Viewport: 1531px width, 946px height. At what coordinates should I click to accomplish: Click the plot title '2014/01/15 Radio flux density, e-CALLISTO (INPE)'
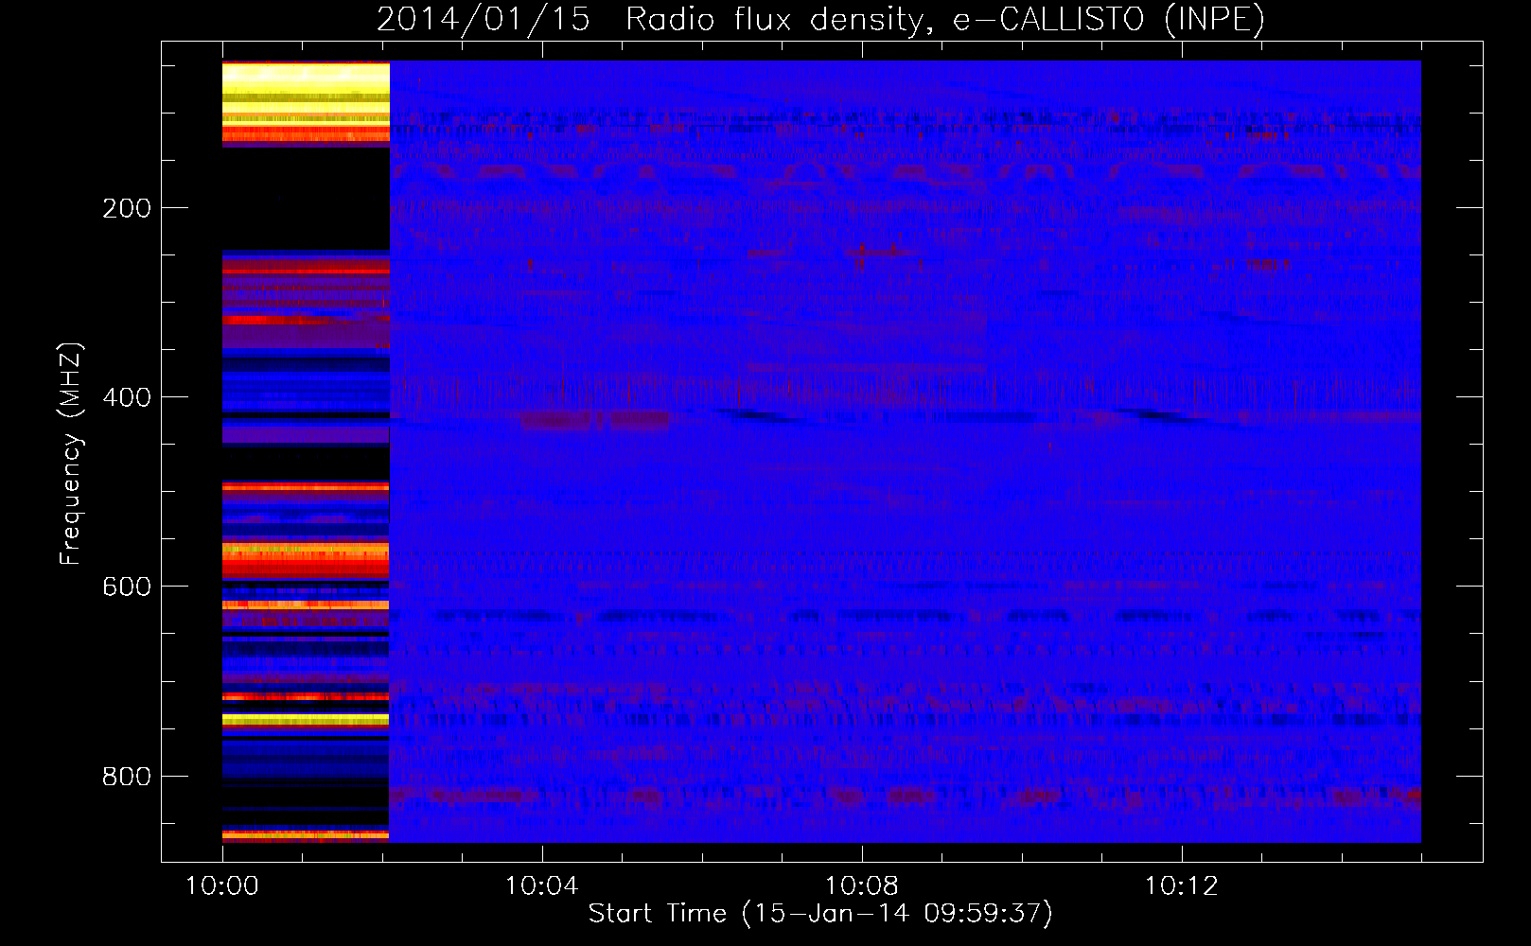820,19
